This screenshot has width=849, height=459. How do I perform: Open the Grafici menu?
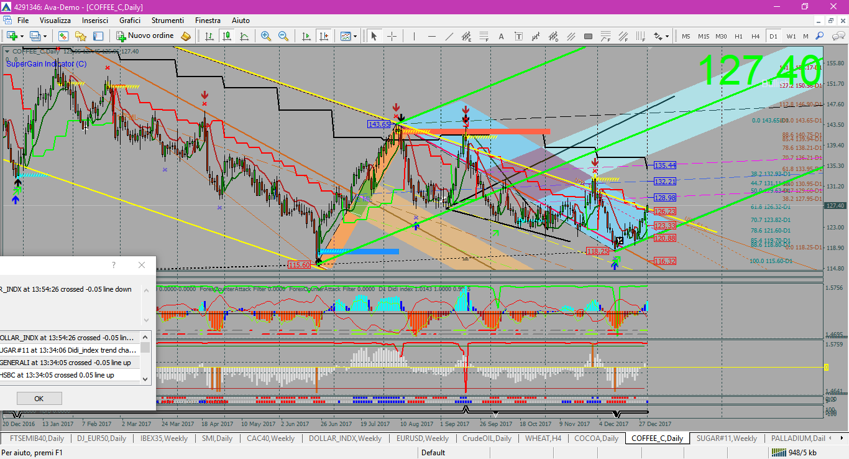point(130,21)
